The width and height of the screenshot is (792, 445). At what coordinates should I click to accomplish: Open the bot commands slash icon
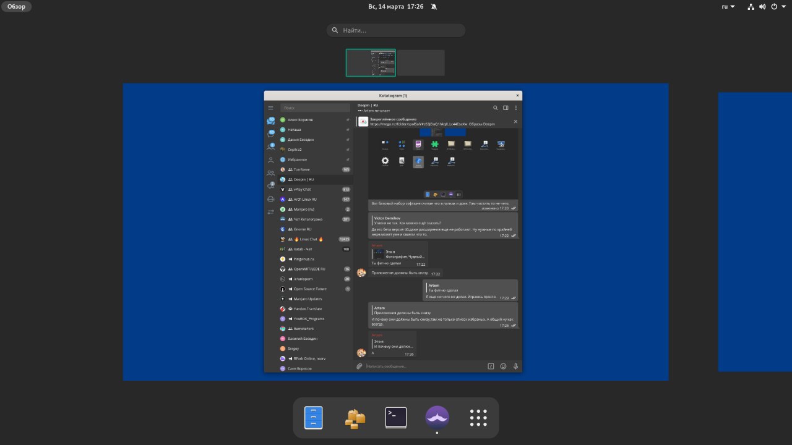pyautogui.click(x=491, y=366)
